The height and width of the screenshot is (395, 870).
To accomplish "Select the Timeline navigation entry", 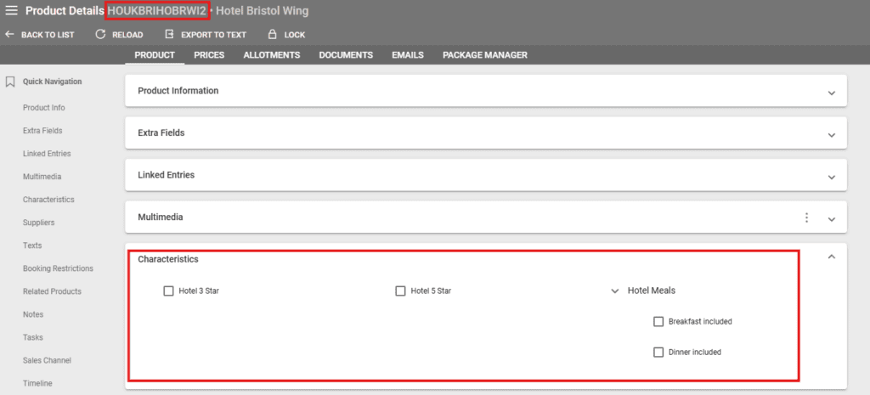I will 37,383.
